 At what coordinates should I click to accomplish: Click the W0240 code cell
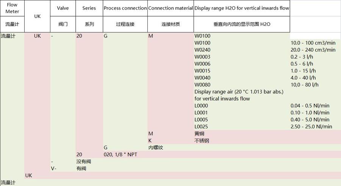coord(202,50)
